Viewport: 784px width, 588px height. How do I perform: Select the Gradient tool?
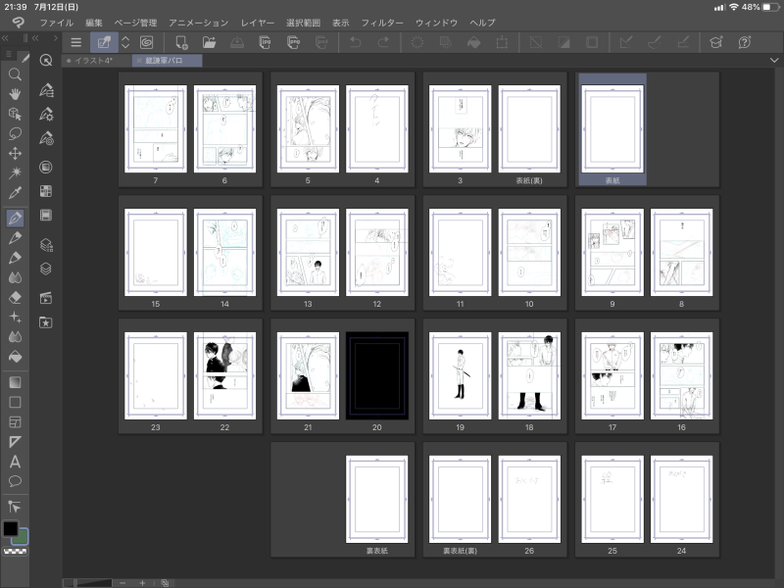[x=15, y=381]
